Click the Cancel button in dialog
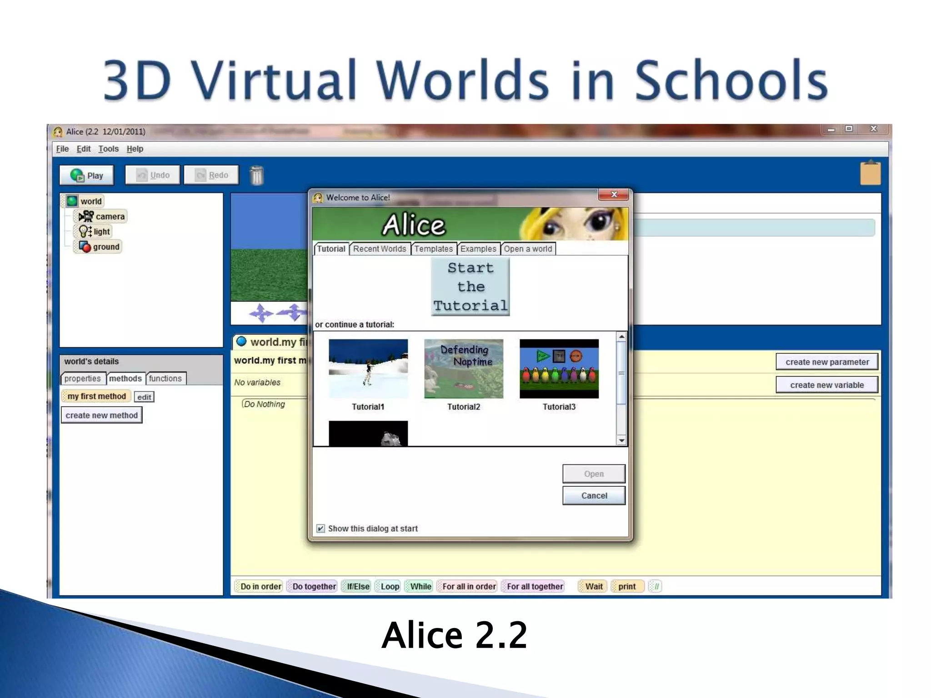 pyautogui.click(x=594, y=496)
